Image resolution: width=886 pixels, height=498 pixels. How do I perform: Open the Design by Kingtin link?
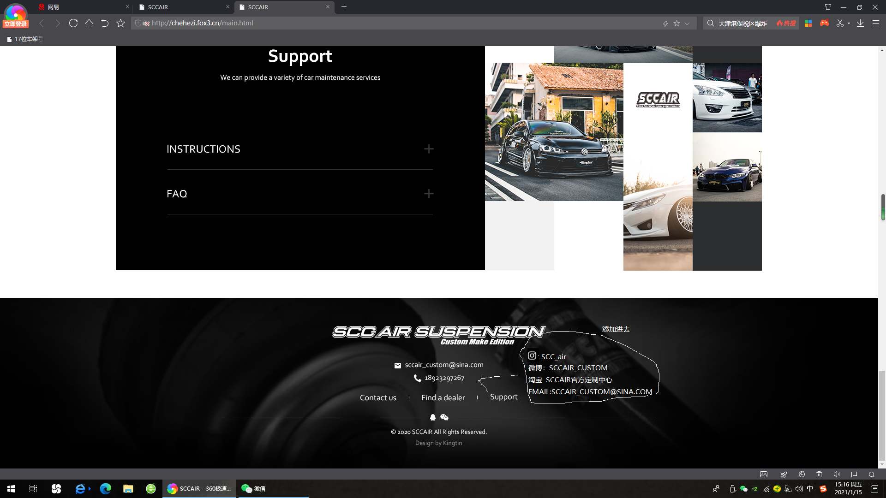pyautogui.click(x=438, y=443)
